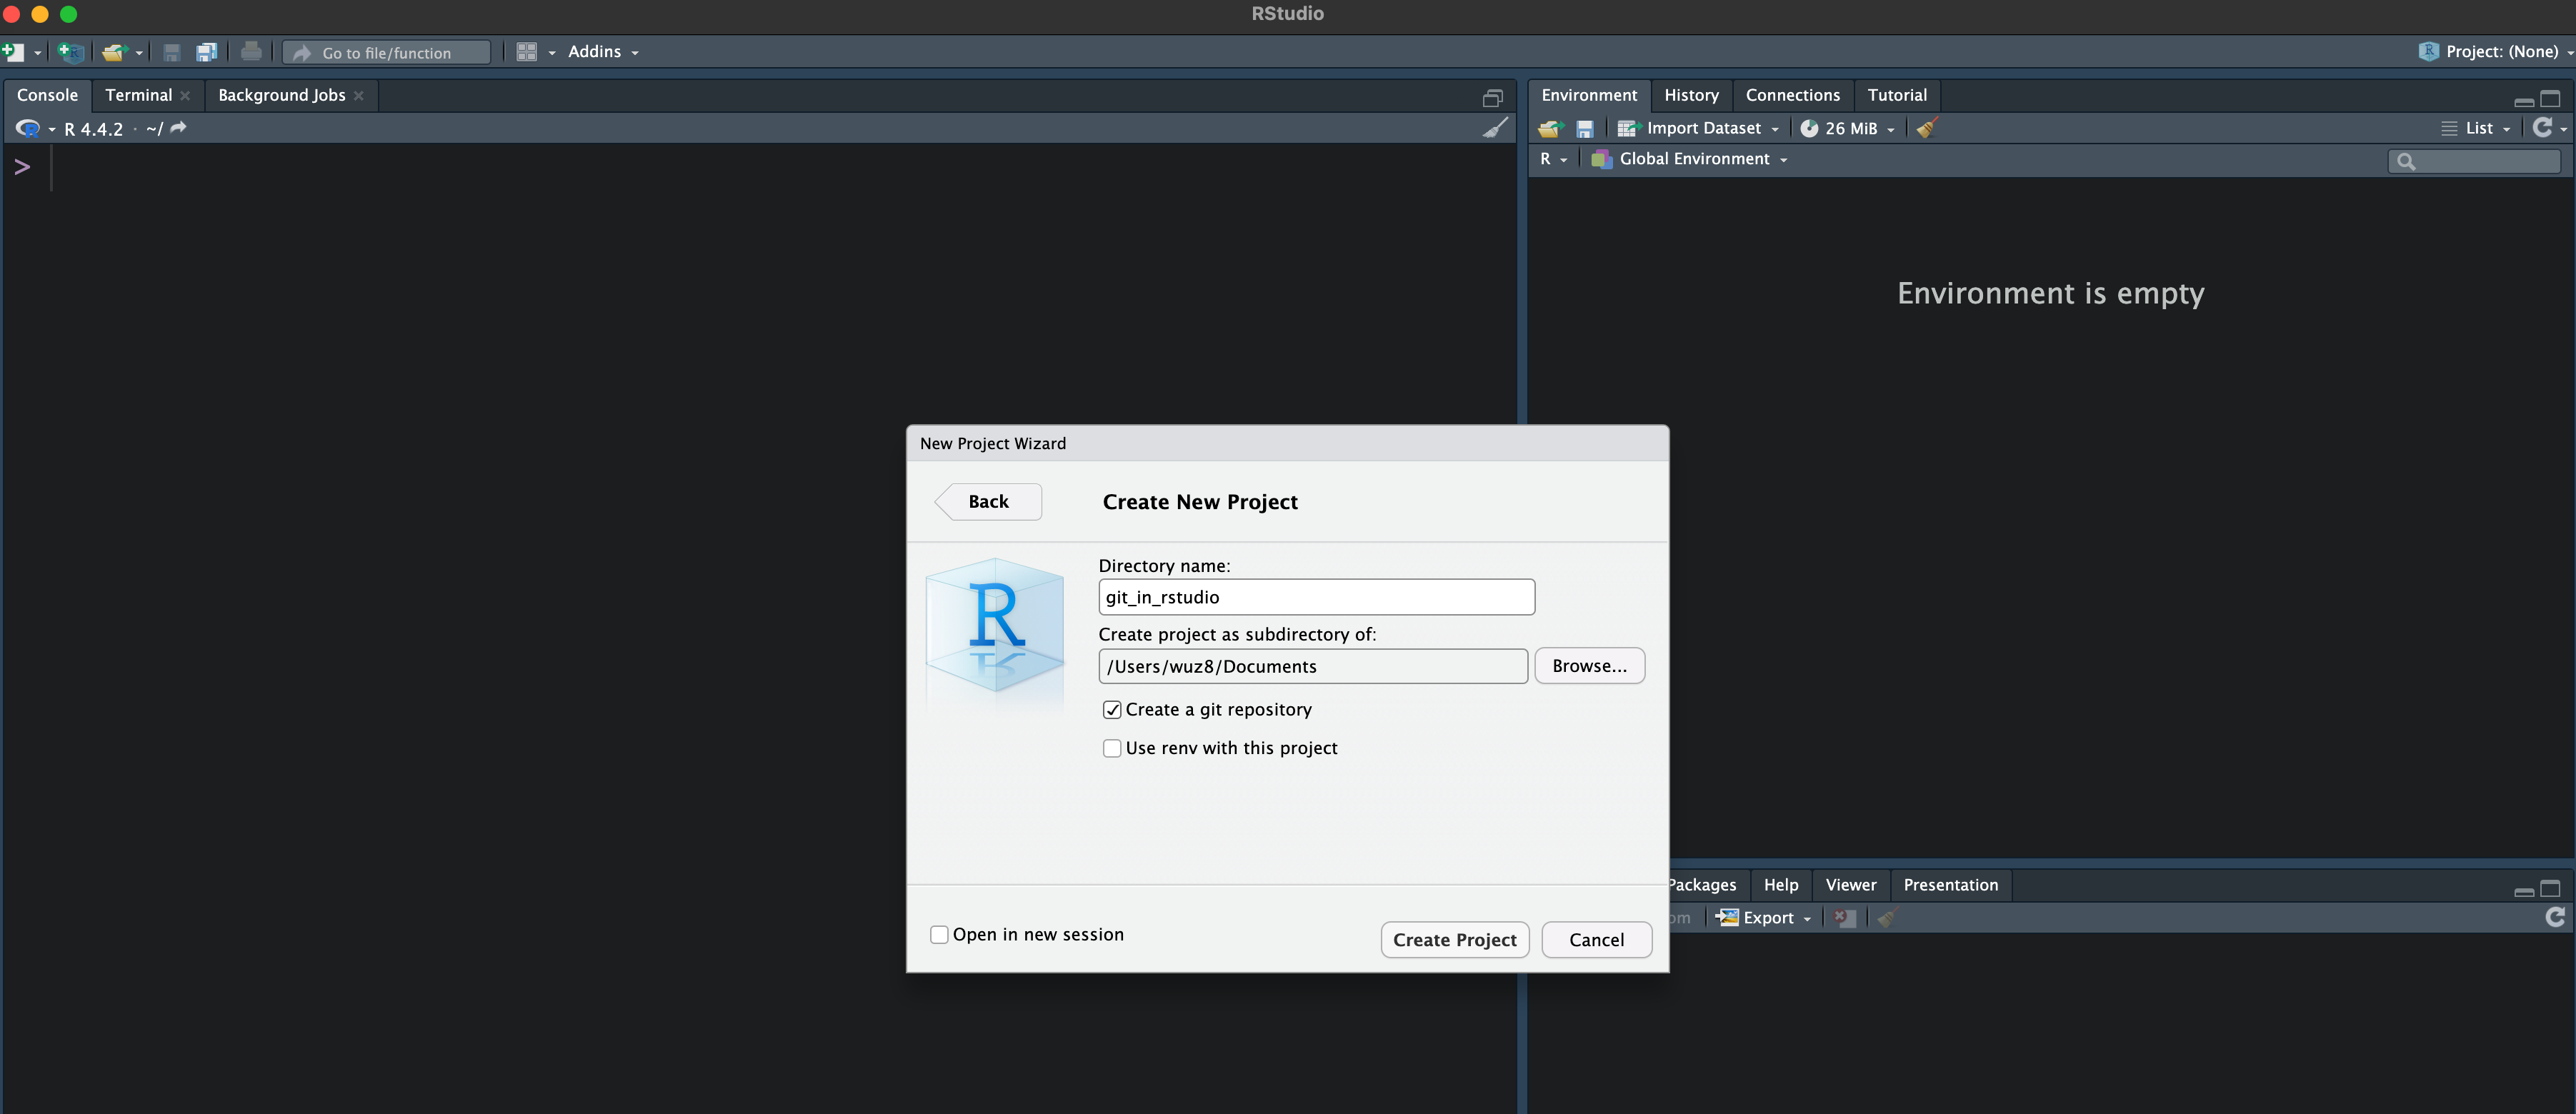Switch to the Terminal tab
This screenshot has height=1114, width=2576.
(x=138, y=95)
